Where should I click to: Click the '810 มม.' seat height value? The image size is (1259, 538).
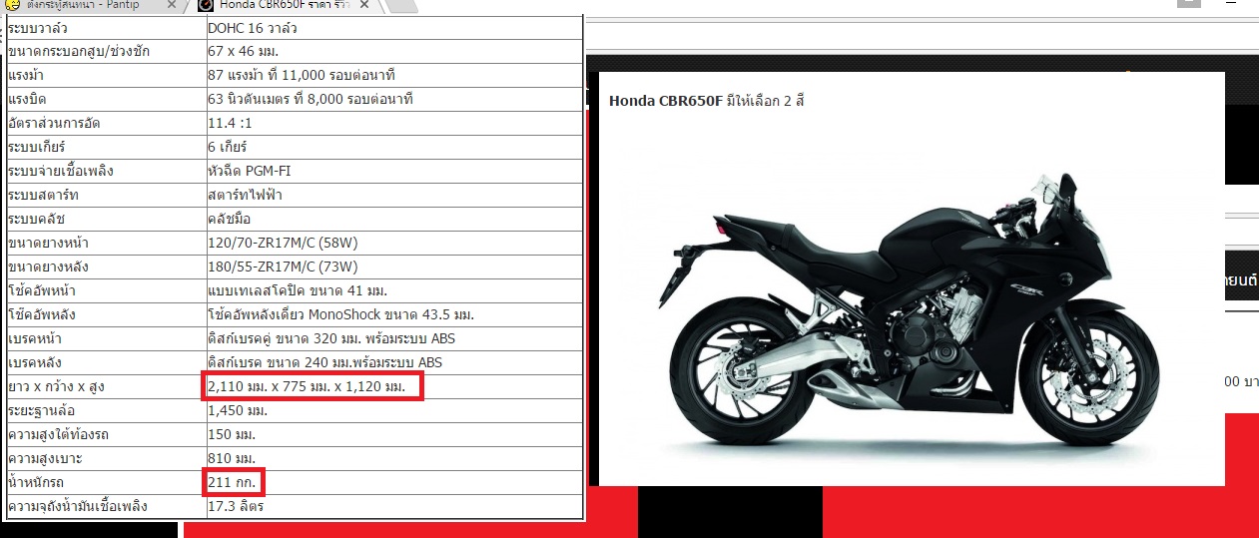click(232, 459)
